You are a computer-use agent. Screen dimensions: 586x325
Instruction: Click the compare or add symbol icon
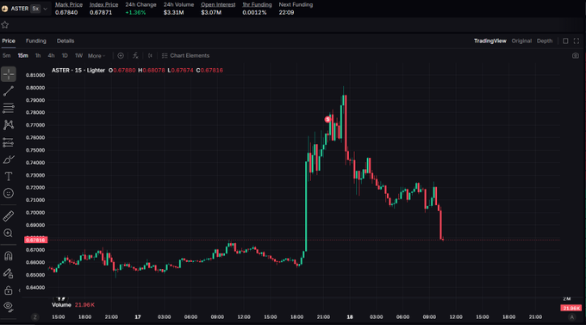[121, 56]
